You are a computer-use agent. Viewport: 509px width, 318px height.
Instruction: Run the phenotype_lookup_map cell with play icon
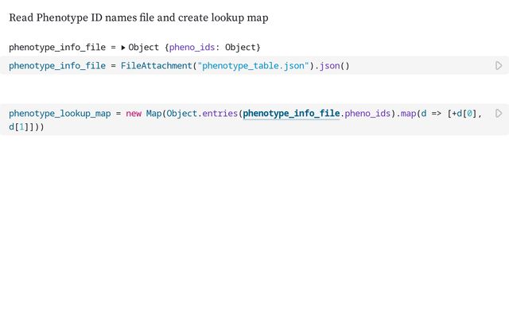(499, 114)
